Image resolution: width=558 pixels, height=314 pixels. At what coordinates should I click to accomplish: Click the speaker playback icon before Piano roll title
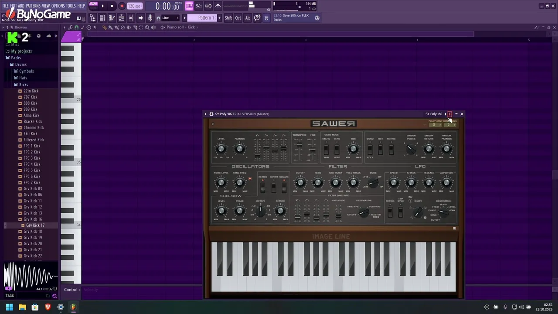point(163,27)
